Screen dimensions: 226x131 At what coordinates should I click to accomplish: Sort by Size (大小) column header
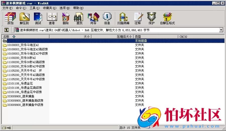pyautogui.click(x=70, y=37)
